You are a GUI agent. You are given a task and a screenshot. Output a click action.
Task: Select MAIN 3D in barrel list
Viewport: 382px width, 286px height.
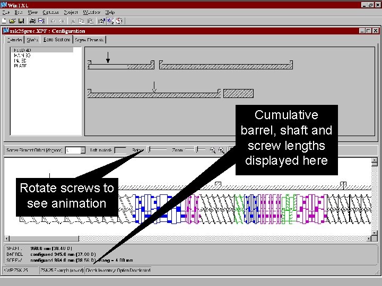(22, 56)
